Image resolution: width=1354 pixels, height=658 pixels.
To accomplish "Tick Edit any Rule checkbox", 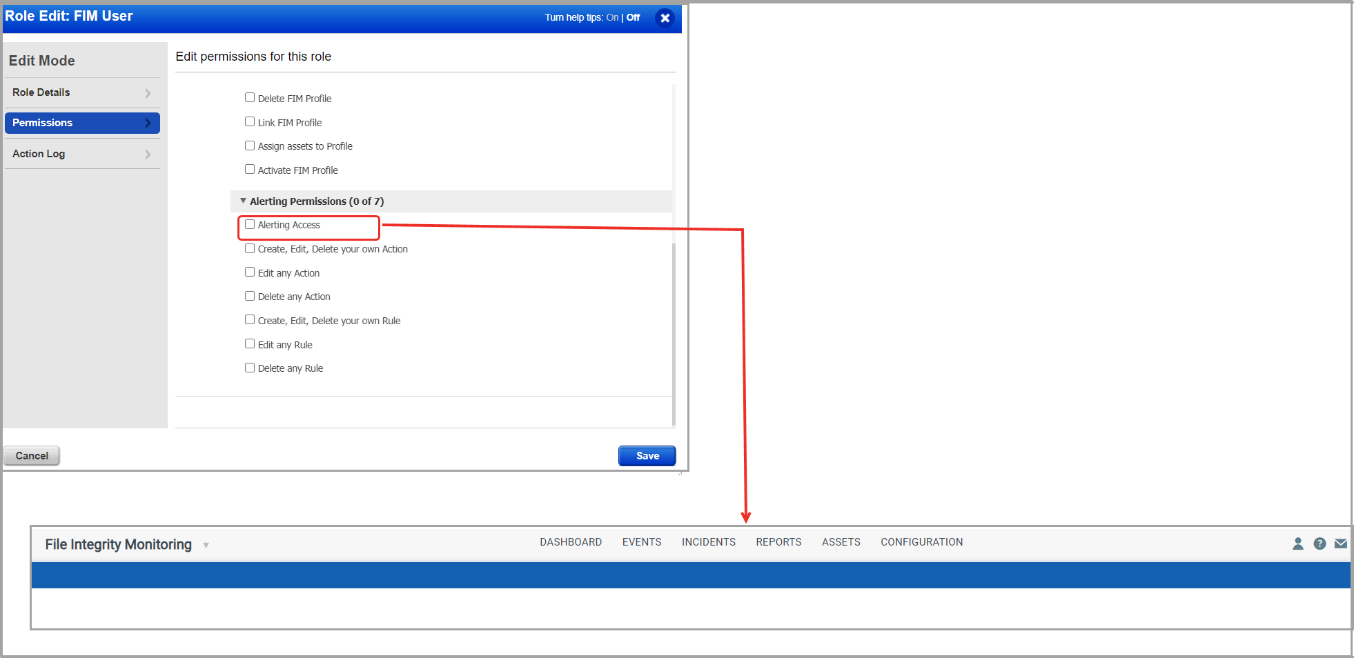I will 250,344.
